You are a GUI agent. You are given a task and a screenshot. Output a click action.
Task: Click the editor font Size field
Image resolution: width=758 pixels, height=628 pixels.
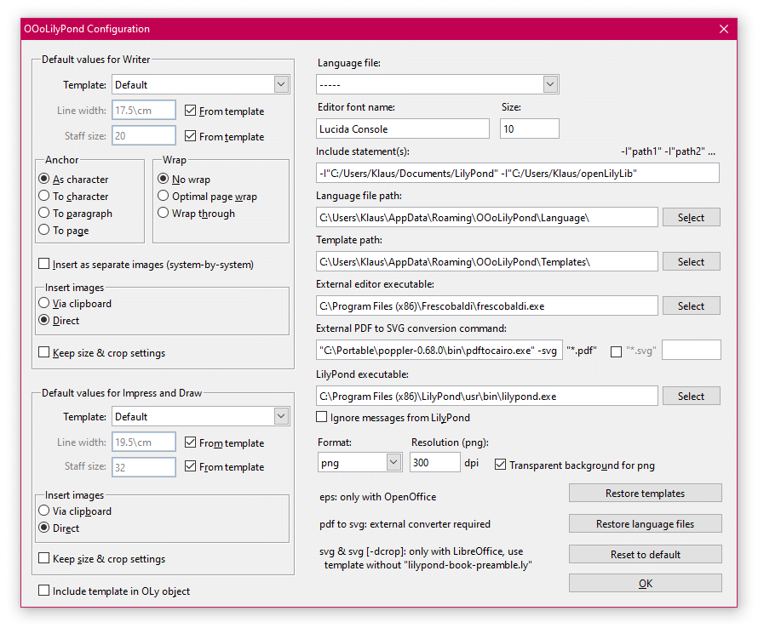[530, 129]
